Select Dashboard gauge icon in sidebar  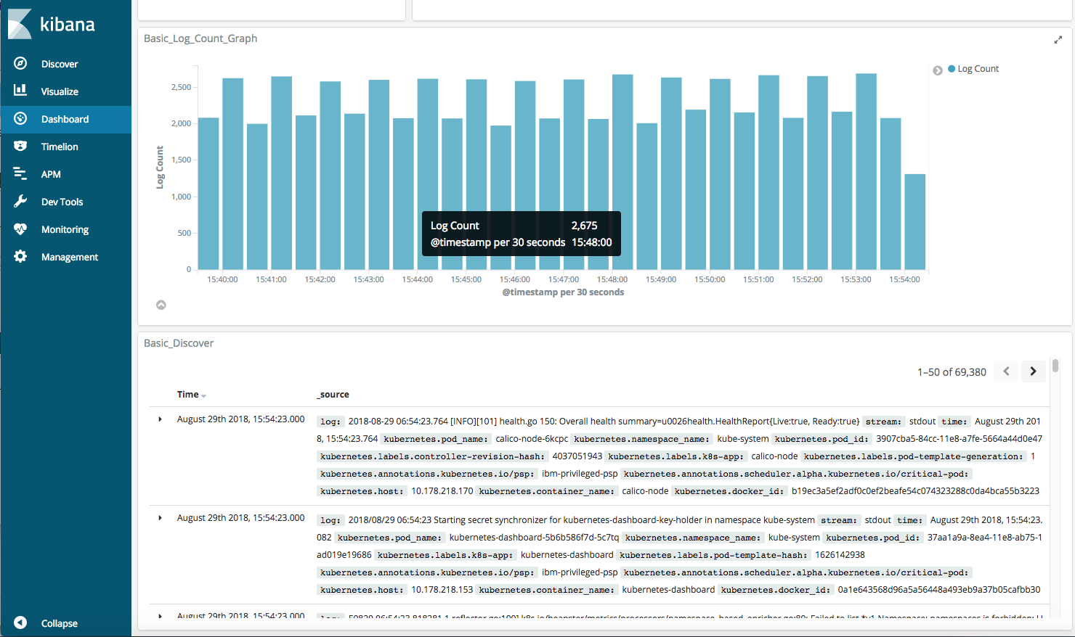(20, 118)
